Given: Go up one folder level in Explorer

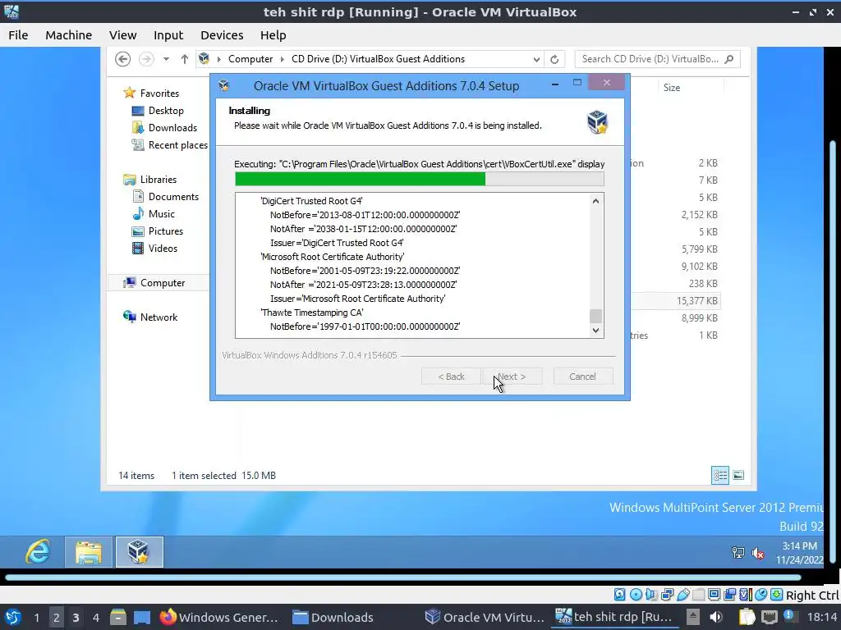Looking at the screenshot, I should click(x=185, y=59).
